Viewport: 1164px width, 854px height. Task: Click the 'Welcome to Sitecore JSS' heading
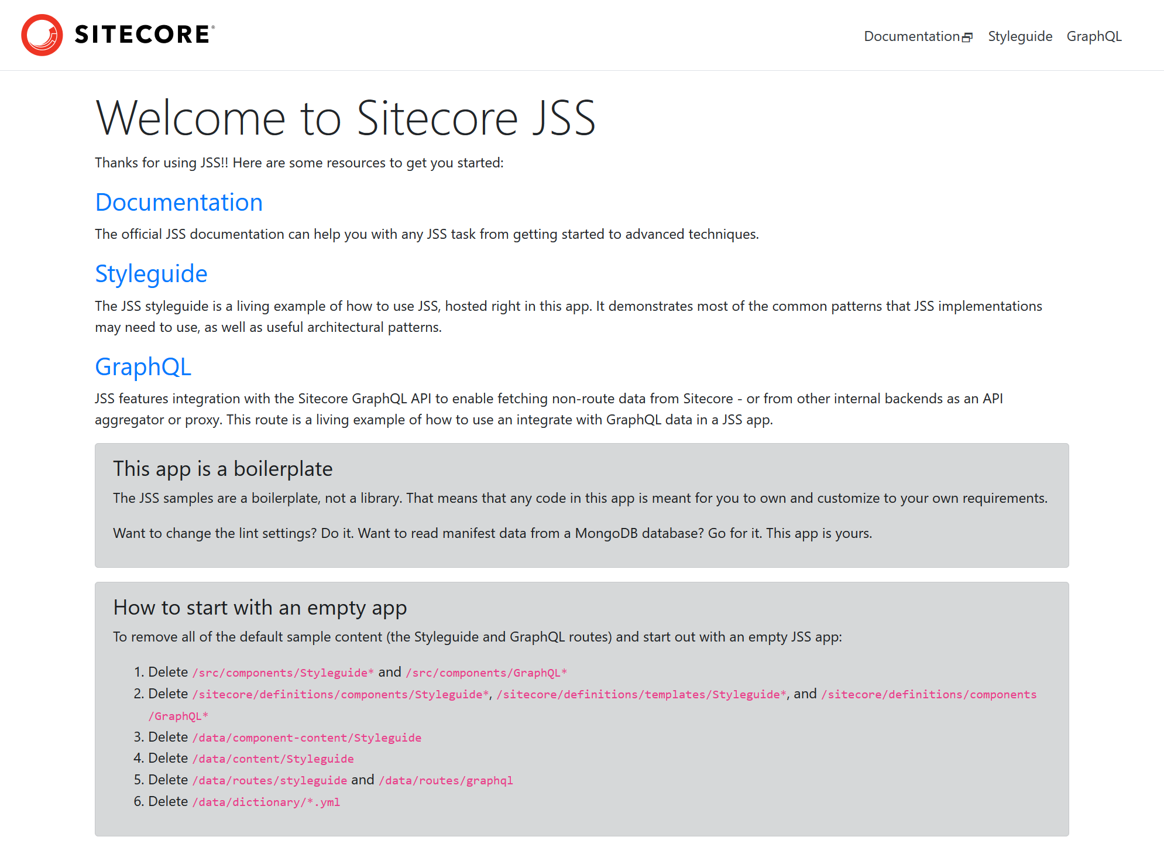345,118
